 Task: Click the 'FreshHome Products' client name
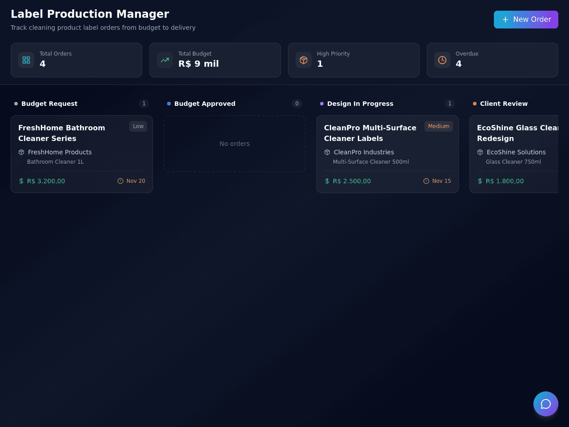(x=60, y=152)
